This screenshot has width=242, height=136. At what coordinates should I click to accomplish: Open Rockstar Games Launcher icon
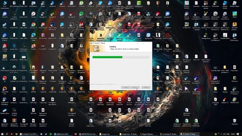(234, 26)
